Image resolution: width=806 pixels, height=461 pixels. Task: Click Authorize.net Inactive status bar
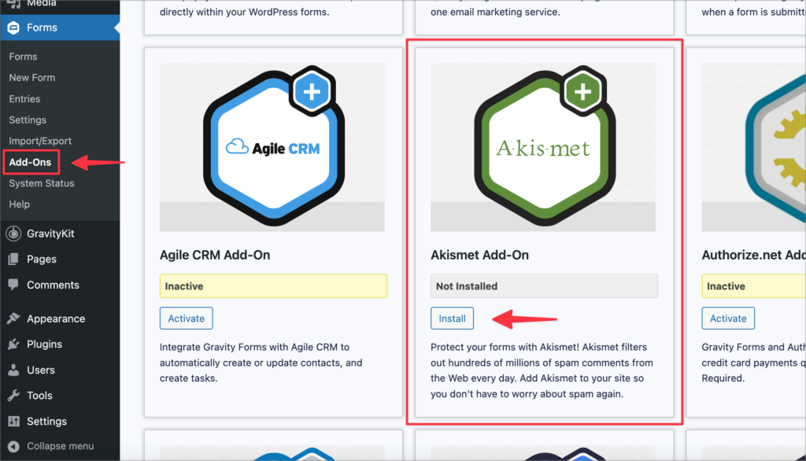point(753,286)
